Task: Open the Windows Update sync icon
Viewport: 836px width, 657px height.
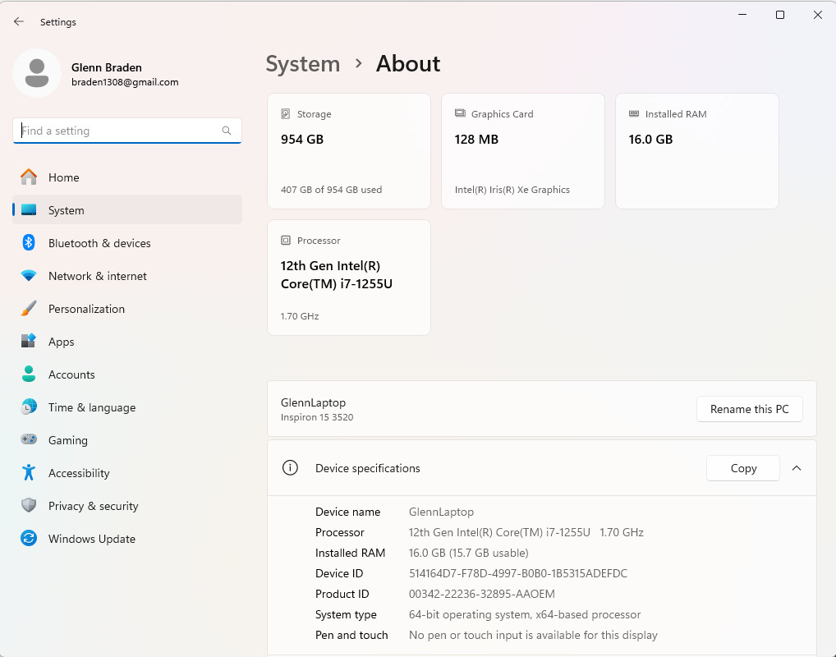Action: 29,539
